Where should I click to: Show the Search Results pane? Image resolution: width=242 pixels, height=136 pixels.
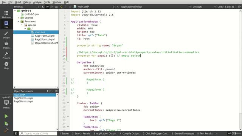coord(81,133)
